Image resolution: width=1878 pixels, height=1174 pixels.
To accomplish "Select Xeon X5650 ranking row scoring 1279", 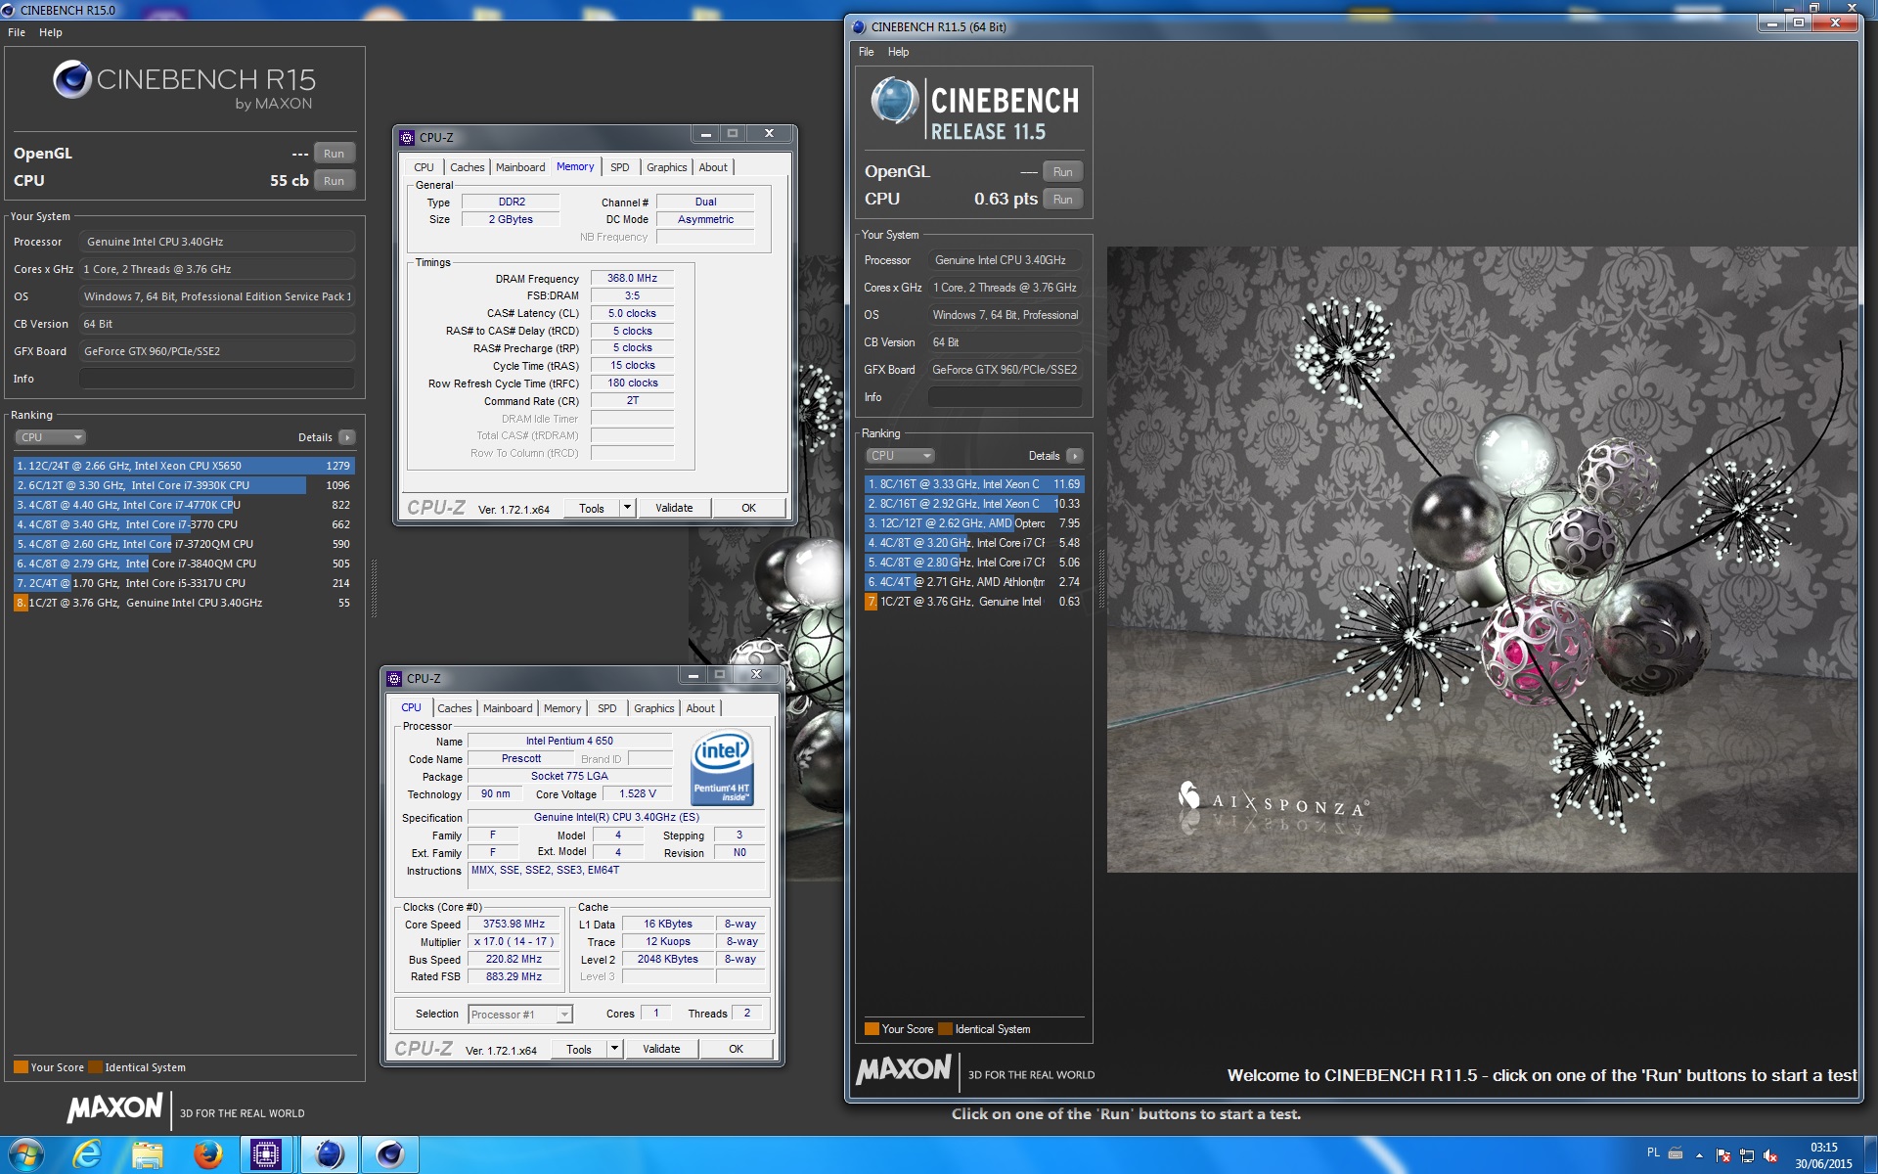I will point(184,466).
